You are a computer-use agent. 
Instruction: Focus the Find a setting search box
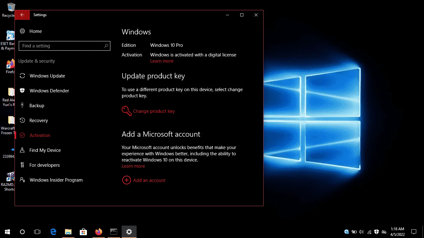point(65,46)
